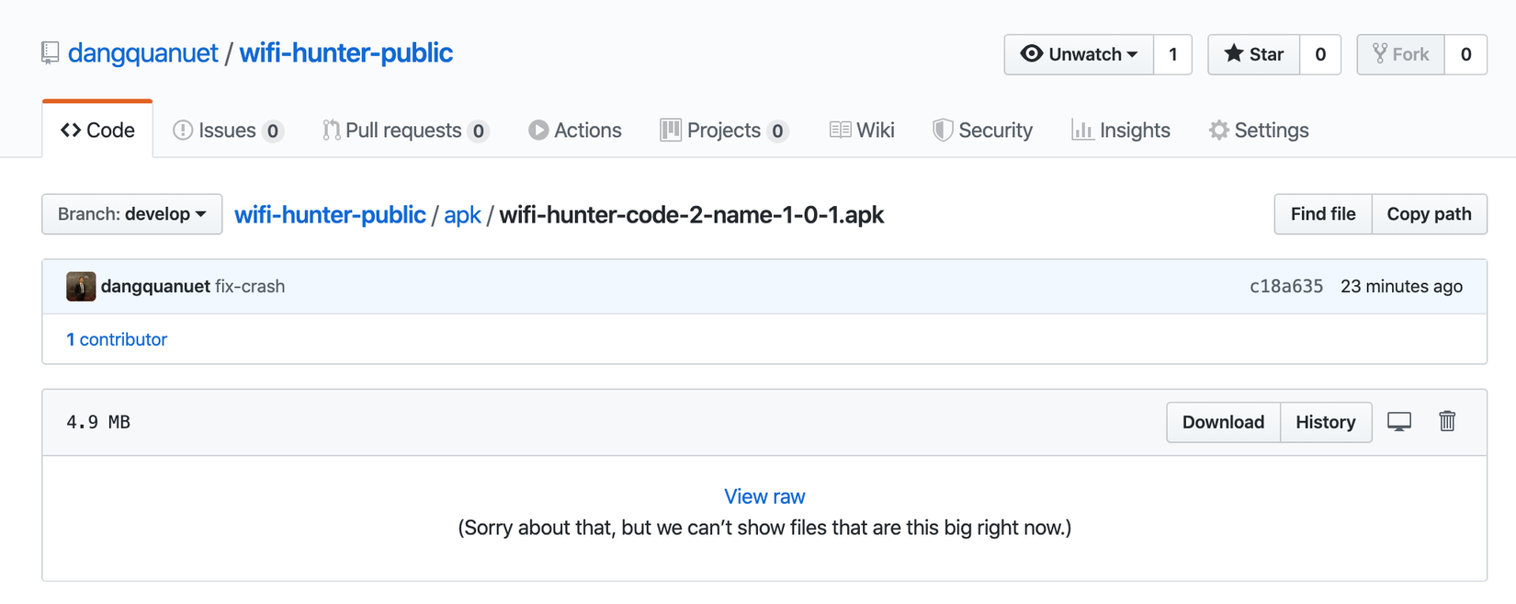Navigate to the apk folder breadcrumb
Screen dimensions: 1516x604
[x=462, y=215]
